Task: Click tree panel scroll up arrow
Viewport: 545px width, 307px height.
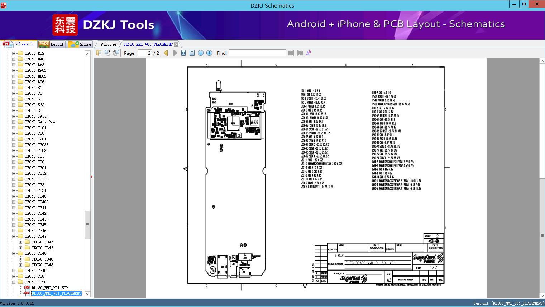Action: pyautogui.click(x=87, y=54)
